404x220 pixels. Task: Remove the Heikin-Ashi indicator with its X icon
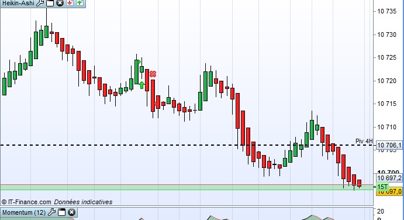click(60, 3)
